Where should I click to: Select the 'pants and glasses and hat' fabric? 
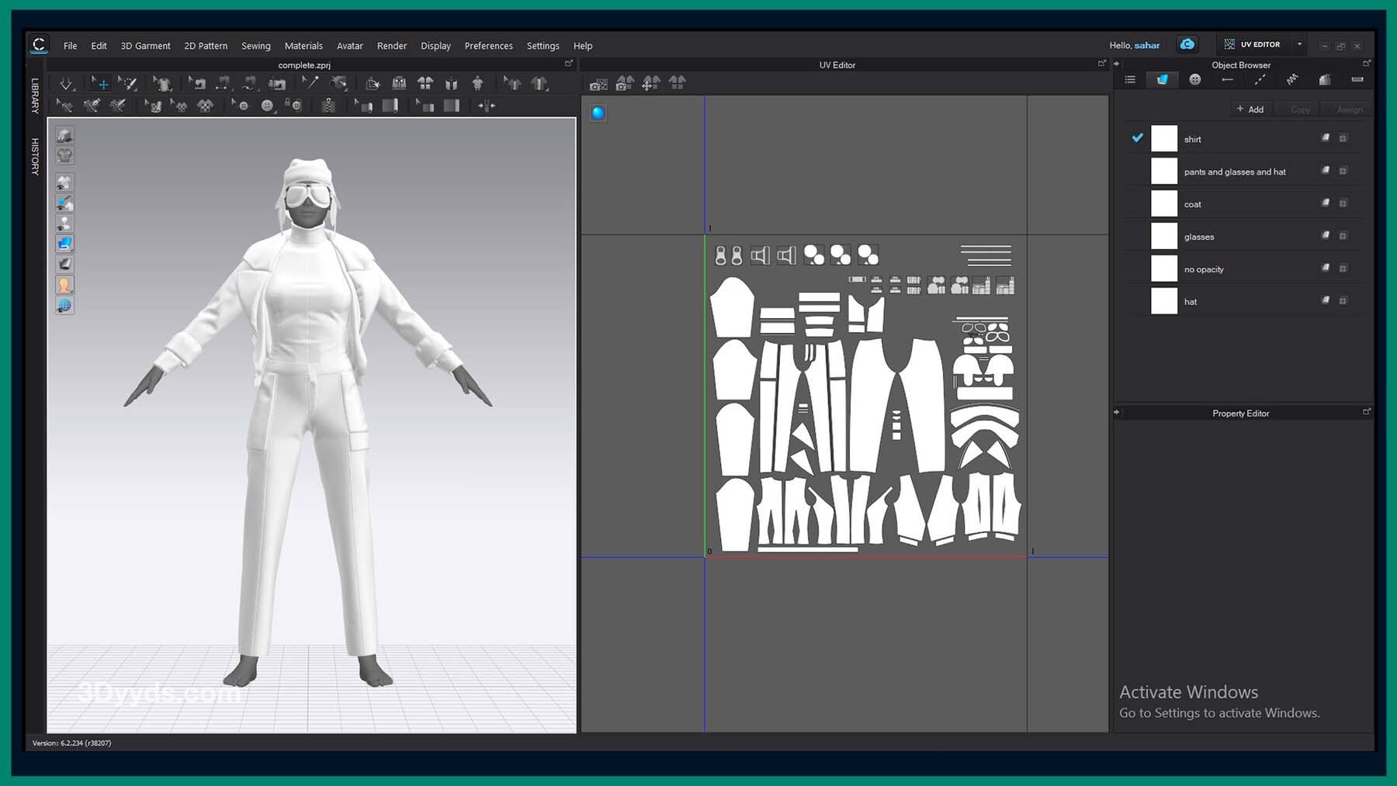(x=1234, y=171)
